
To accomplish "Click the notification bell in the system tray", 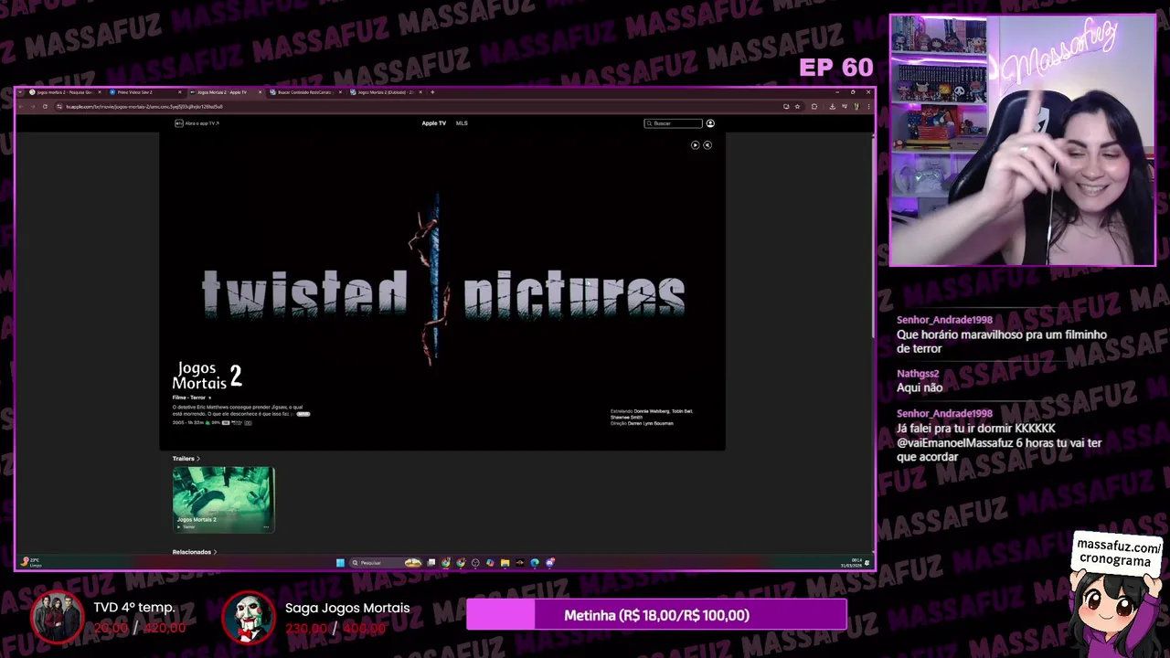I will [867, 563].
